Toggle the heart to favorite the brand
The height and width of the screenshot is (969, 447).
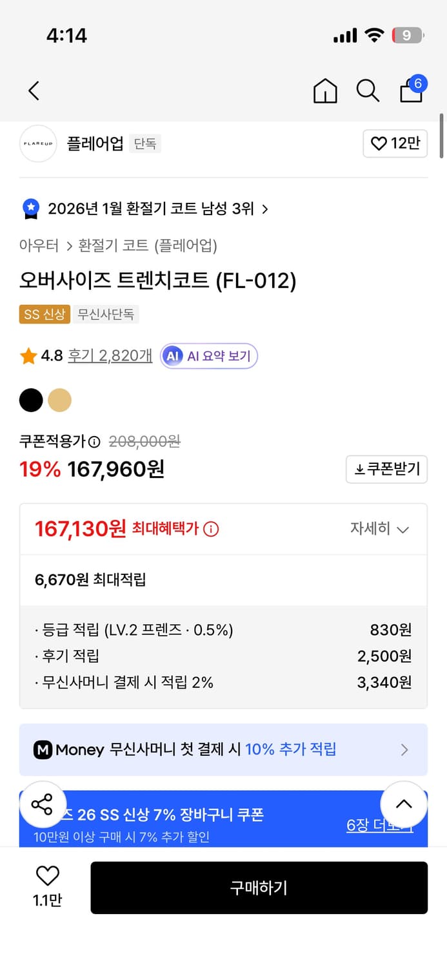395,143
